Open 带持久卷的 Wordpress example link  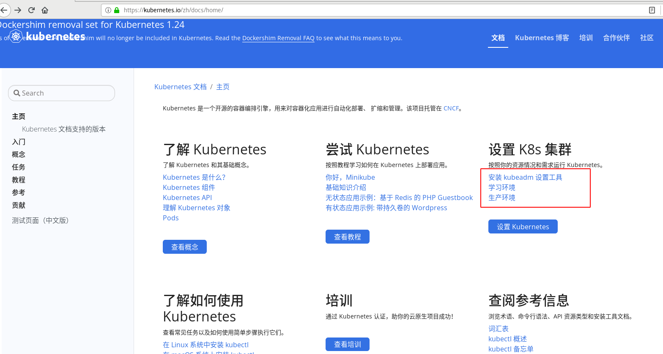point(386,208)
